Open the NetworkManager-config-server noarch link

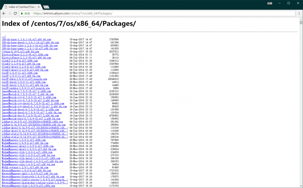(35, 180)
